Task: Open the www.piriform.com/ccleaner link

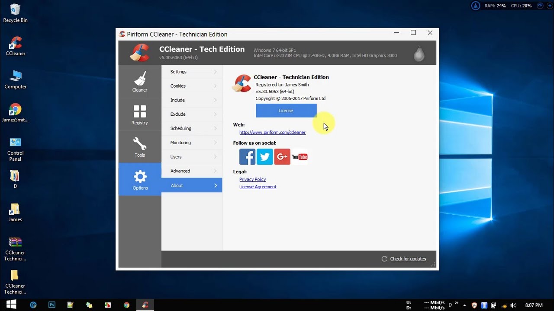Action: pos(272,133)
